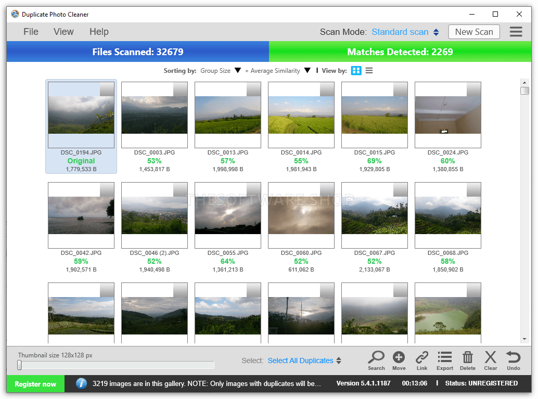Tick the selection box on DSC_0068.JPG
This screenshot has height=399, width=538.
(x=474, y=190)
